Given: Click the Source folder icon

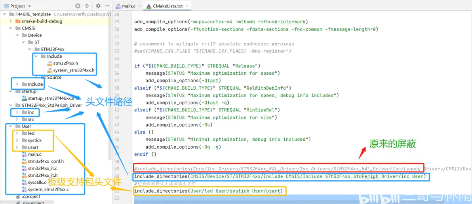Looking at the screenshot, I should pyautogui.click(x=43, y=77).
